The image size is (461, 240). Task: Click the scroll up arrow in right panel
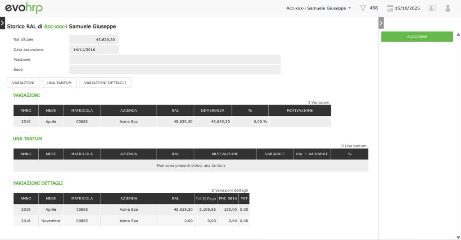(458, 35)
